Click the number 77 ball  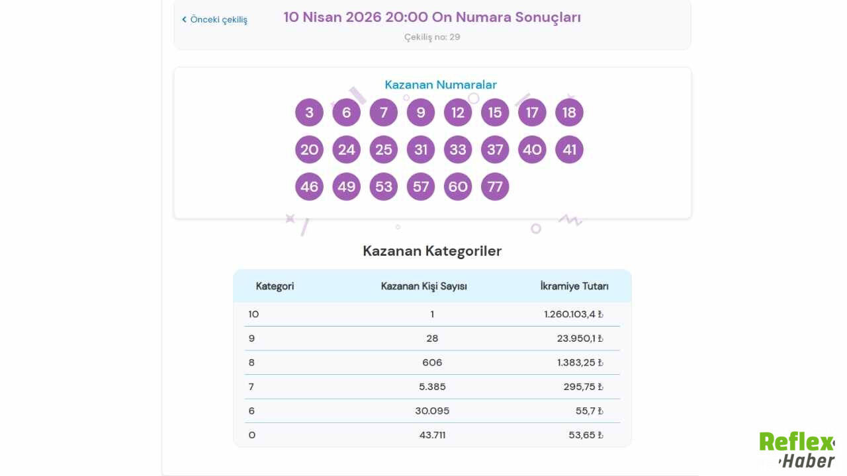click(494, 186)
